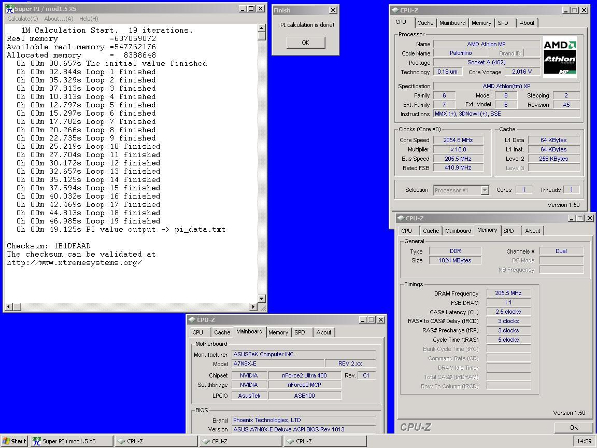Click Super PI vertical scrollbar down arrow

(x=262, y=299)
